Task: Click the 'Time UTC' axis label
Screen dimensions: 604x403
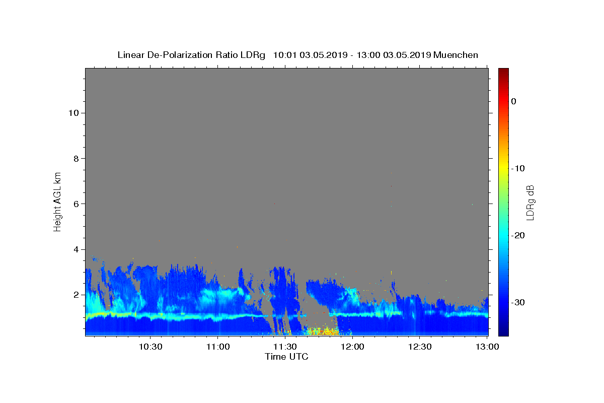Action: coord(286,357)
